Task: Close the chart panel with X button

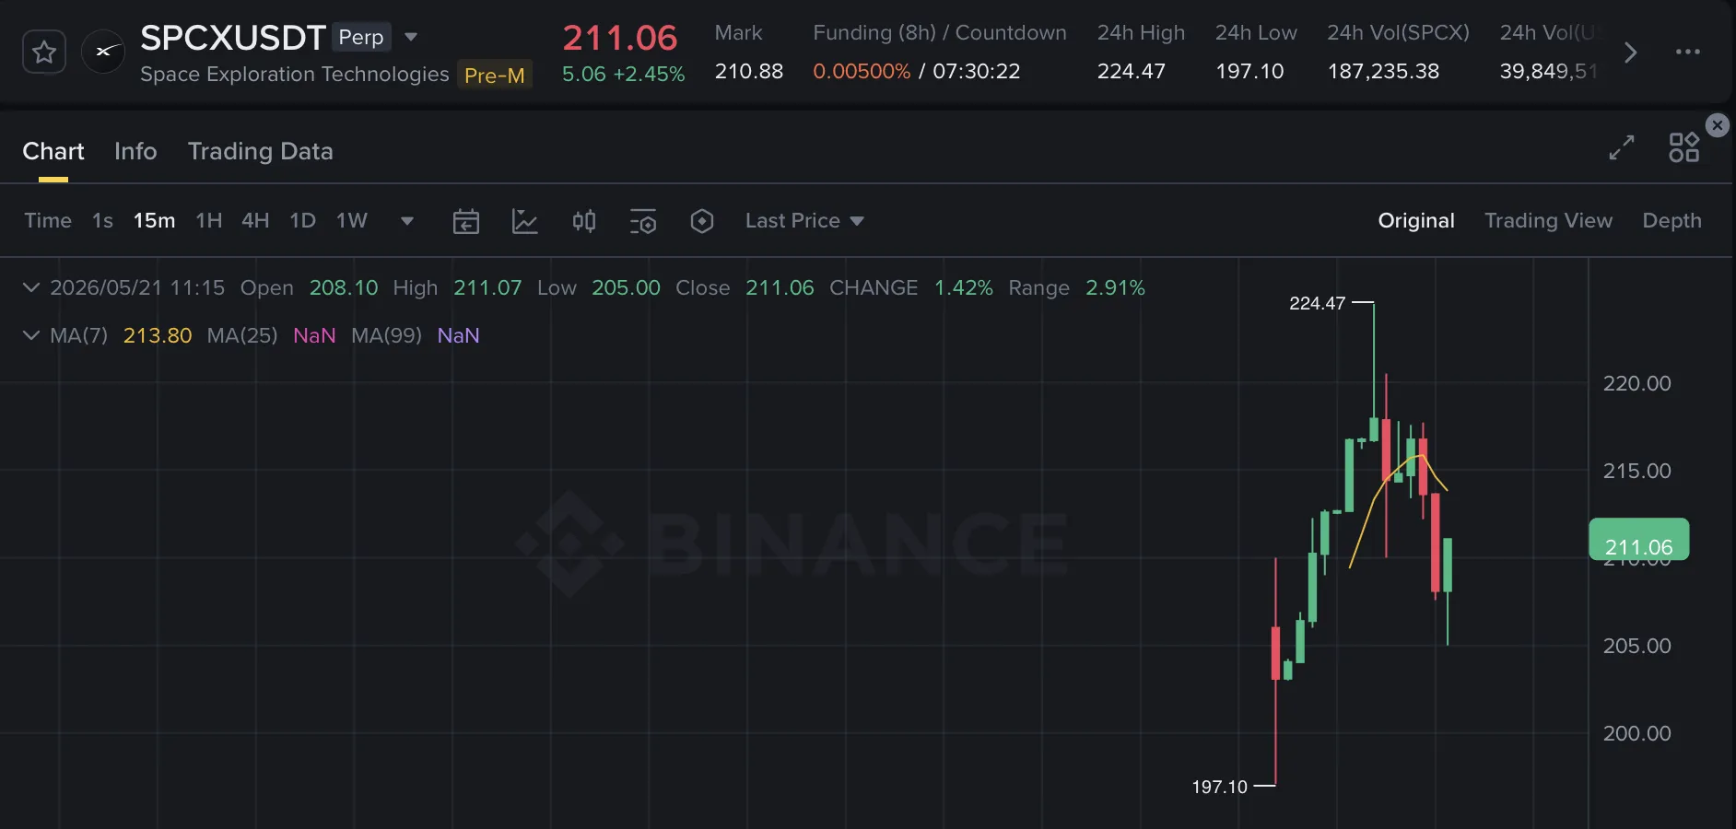Action: tap(1718, 125)
